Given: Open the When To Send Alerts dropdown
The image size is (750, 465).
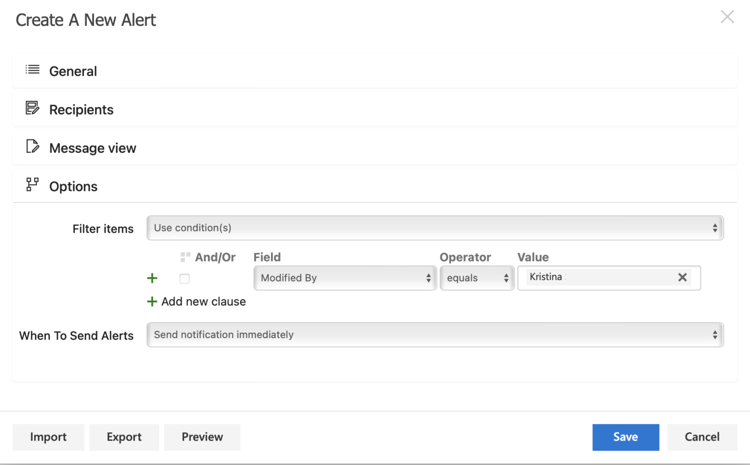Looking at the screenshot, I should click(435, 335).
